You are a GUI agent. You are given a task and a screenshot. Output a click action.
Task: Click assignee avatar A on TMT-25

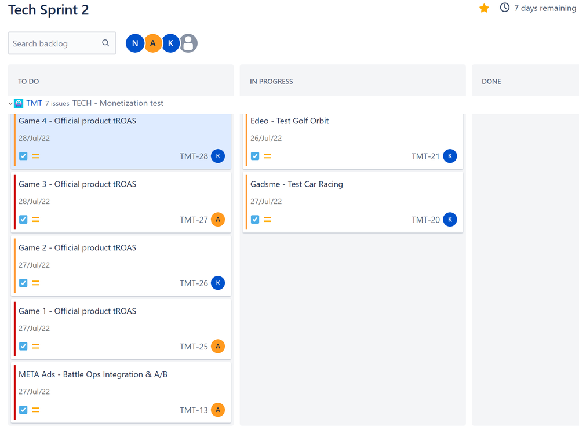point(218,347)
